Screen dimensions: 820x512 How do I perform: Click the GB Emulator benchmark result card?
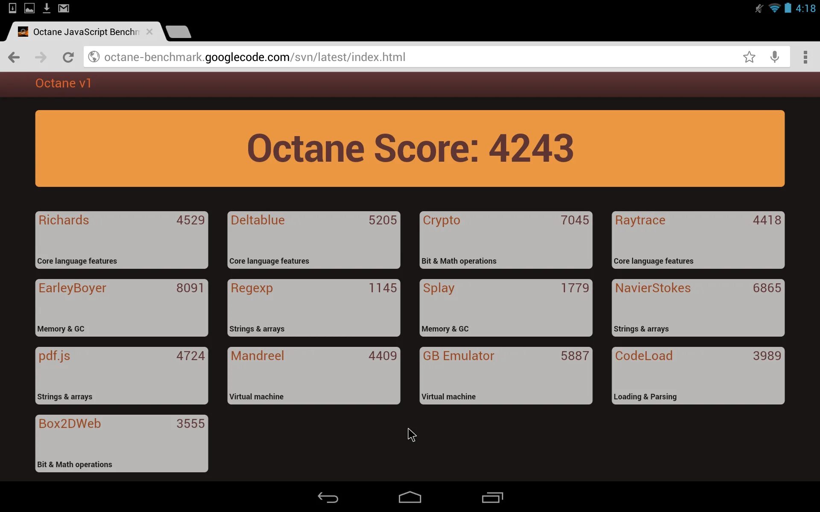click(x=506, y=375)
